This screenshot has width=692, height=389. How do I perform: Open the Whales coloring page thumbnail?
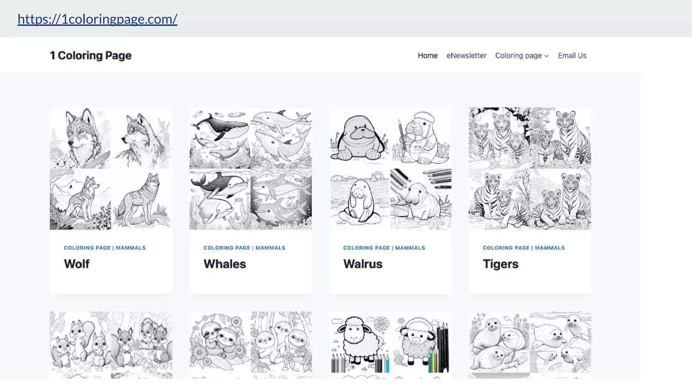(250, 168)
